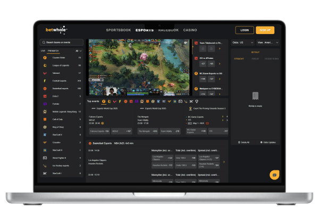The height and width of the screenshot is (207, 319).
Task: Bet on Falcons Esports odds button
Action: (x=99, y=131)
